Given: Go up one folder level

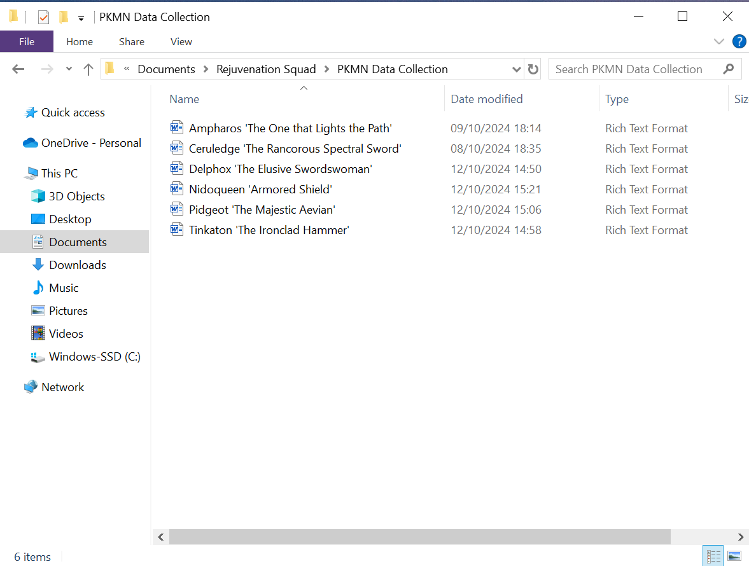Looking at the screenshot, I should 88,69.
